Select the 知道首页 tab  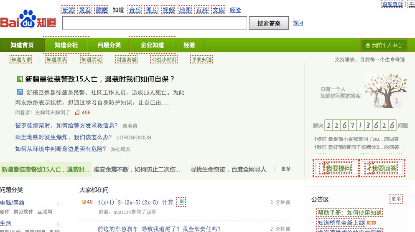coord(22,45)
